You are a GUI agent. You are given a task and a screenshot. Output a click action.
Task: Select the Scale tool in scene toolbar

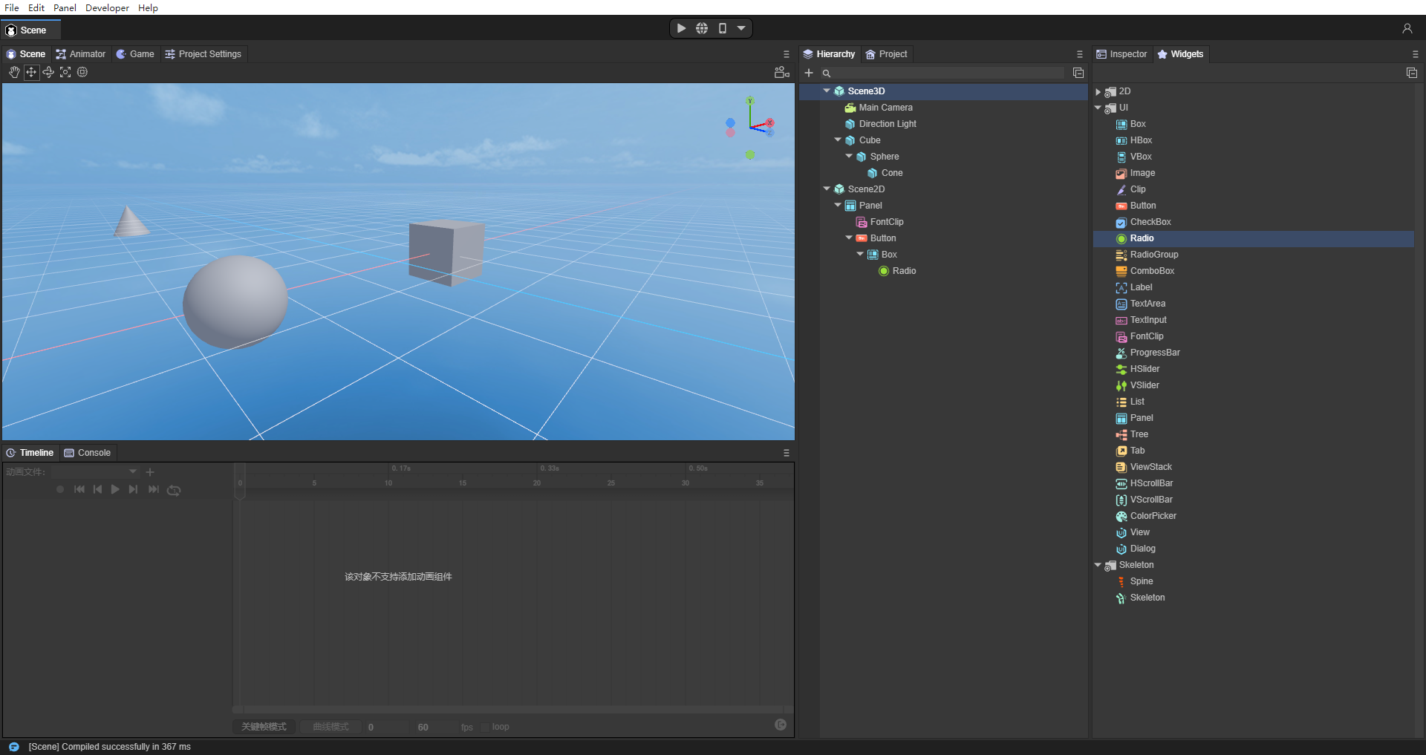pos(65,72)
